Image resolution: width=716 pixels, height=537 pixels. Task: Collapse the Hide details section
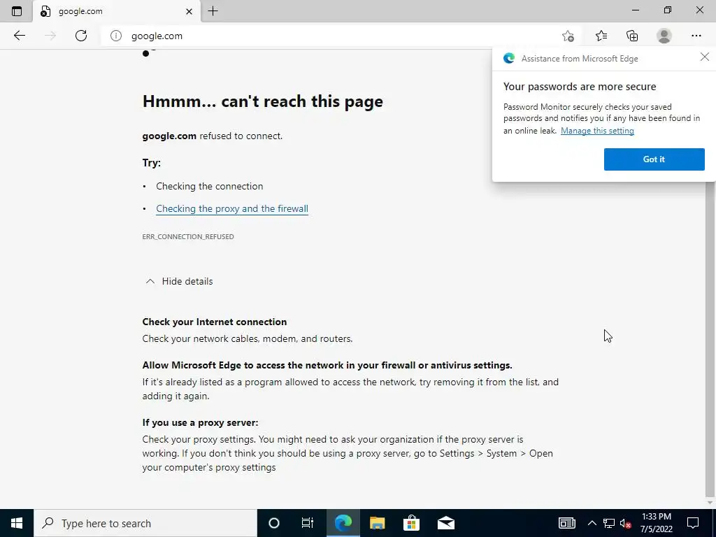tap(179, 281)
